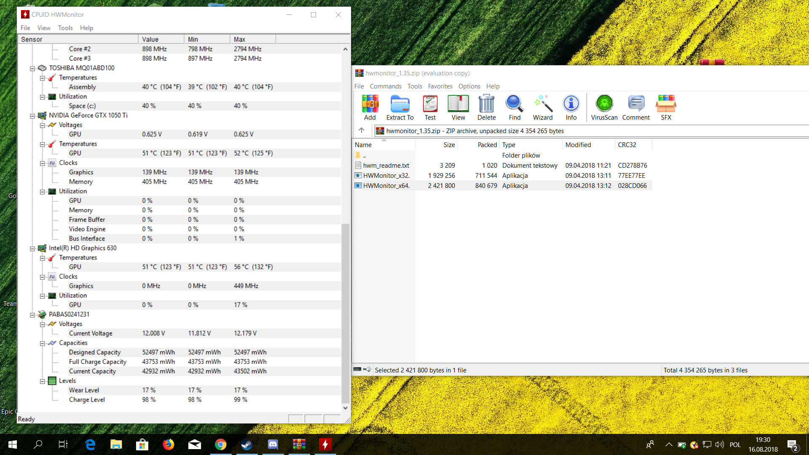Go up one folder level arrow

(x=362, y=130)
